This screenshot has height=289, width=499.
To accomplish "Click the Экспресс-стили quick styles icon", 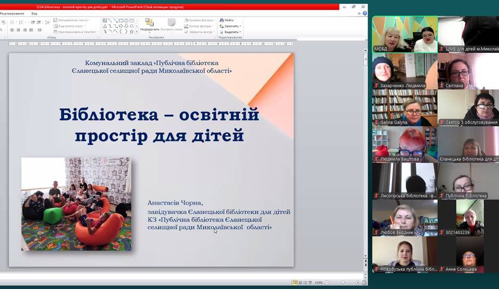I will (x=171, y=22).
